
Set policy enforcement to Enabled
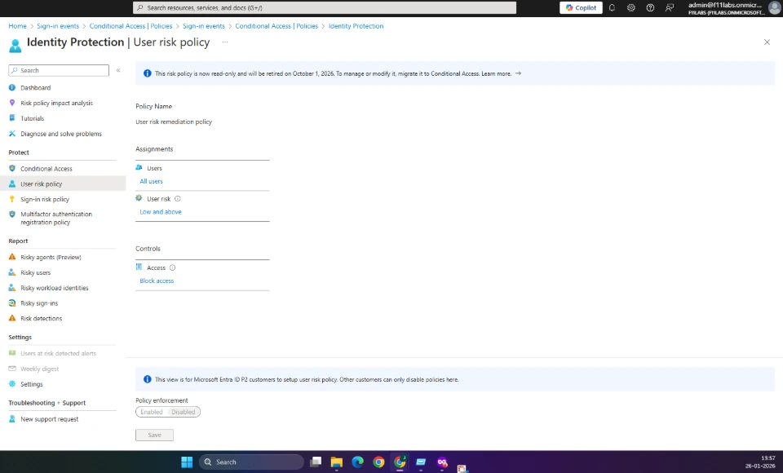[x=152, y=412]
